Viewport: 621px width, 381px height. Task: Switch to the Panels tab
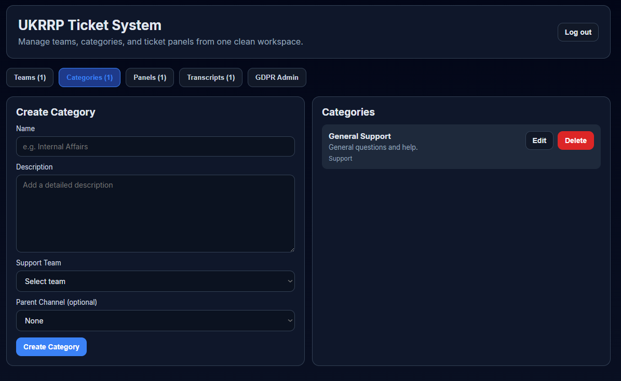[150, 77]
